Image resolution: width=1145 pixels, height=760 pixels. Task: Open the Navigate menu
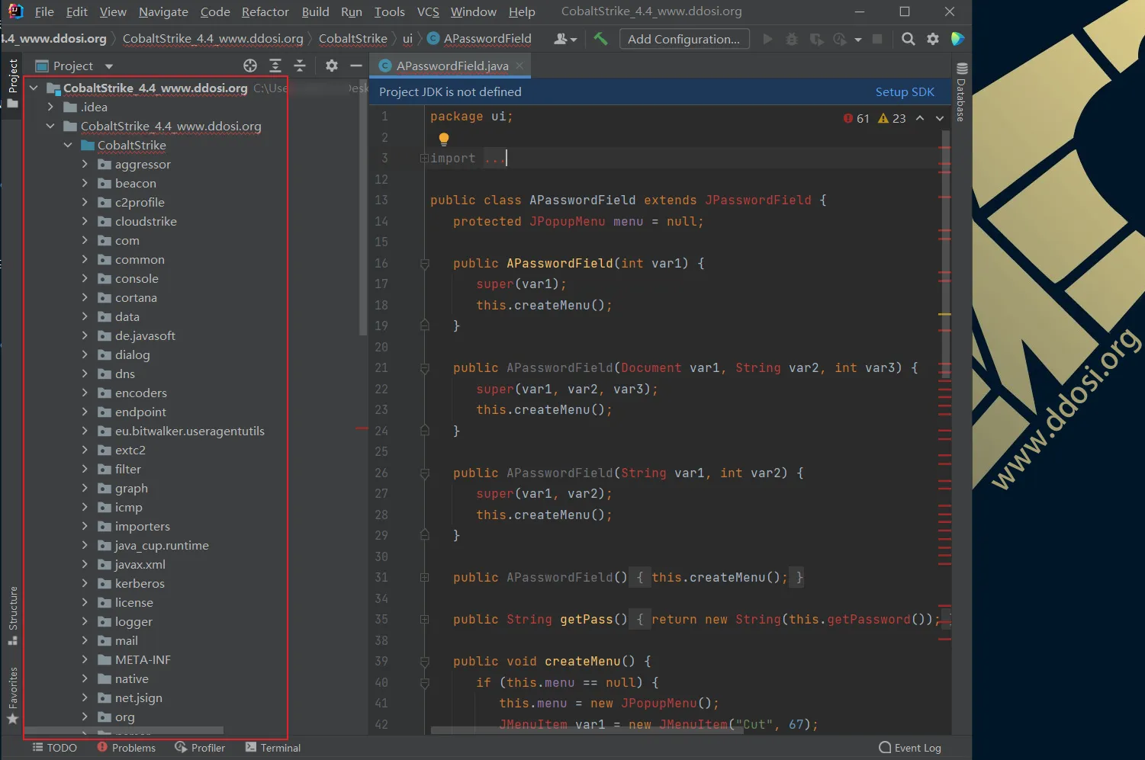163,11
